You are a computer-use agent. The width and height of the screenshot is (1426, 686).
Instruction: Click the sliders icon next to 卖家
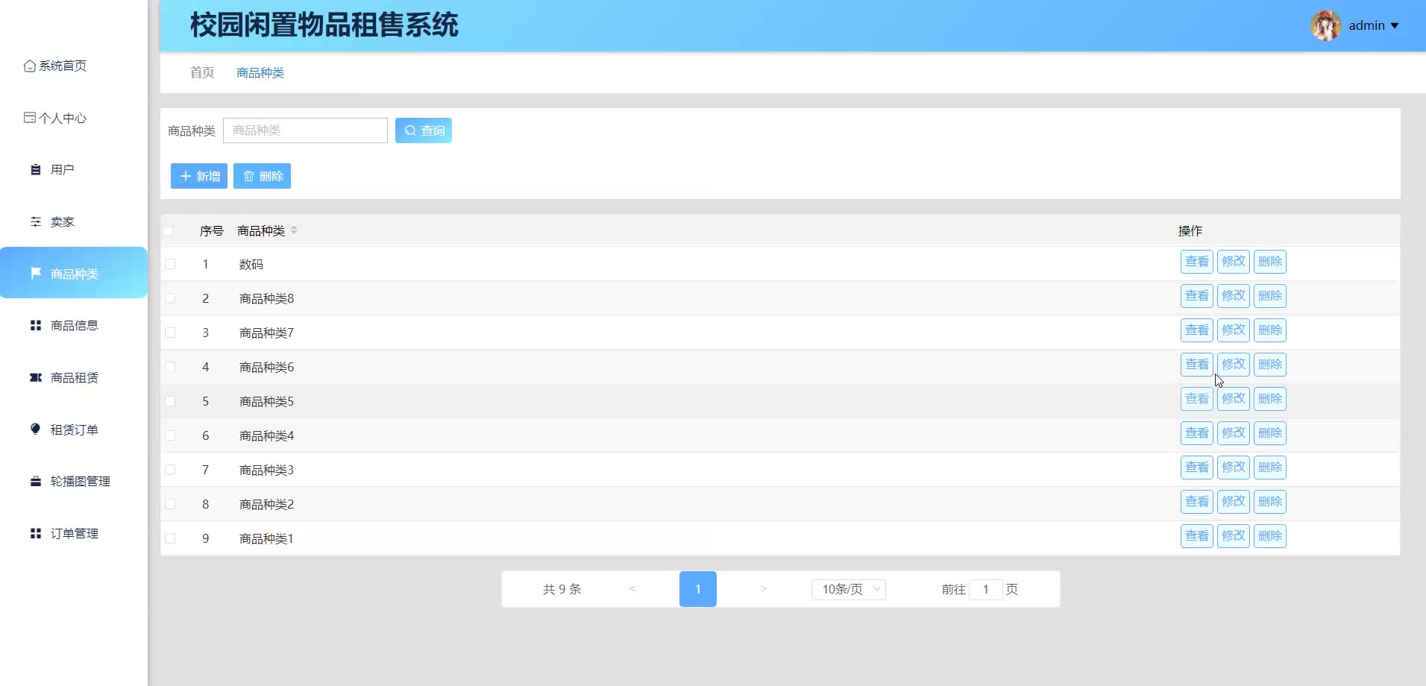tap(35, 221)
